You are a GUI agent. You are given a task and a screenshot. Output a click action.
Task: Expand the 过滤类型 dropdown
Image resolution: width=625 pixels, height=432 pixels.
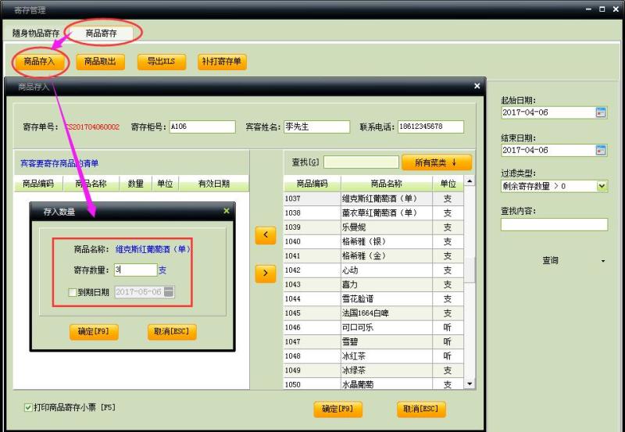coord(602,186)
